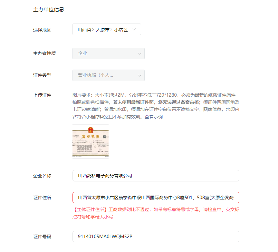The width and height of the screenshot is (278, 252).
Task: Click the QR code on license image
Action: pos(105,137)
